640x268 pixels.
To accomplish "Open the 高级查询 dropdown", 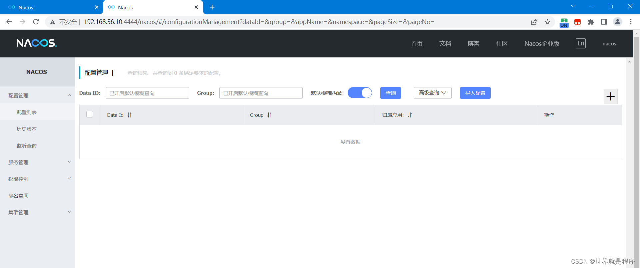I will (x=432, y=93).
